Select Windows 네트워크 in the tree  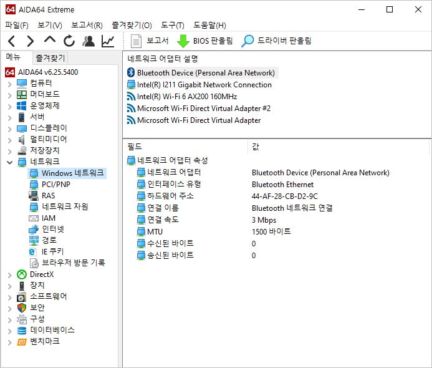[x=67, y=173]
